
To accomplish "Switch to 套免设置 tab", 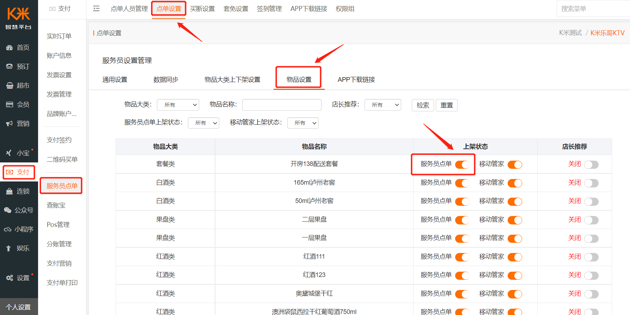I will pyautogui.click(x=236, y=9).
